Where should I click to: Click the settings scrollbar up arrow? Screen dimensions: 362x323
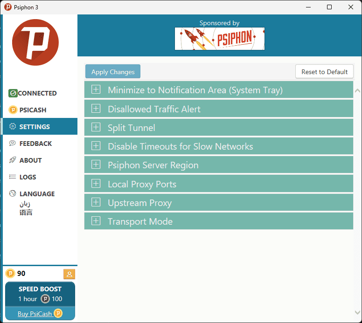point(357,91)
